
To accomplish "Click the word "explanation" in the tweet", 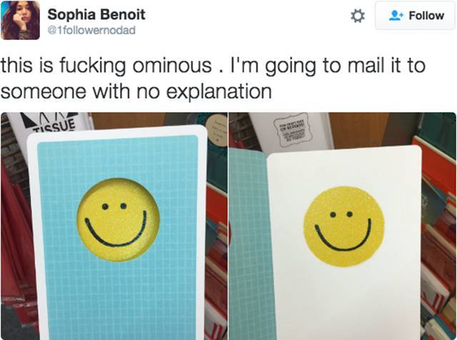I will (219, 91).
